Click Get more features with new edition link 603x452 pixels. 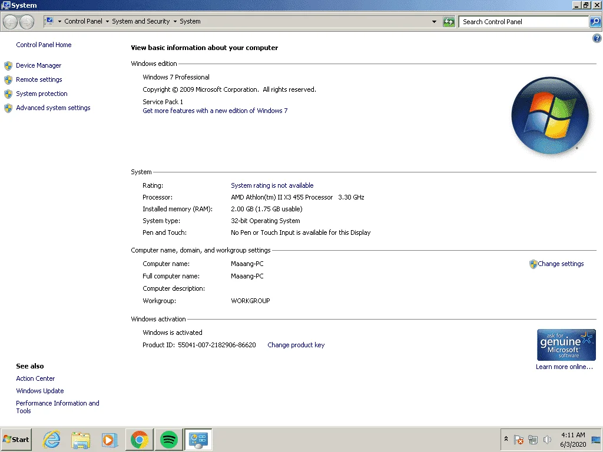[215, 111]
